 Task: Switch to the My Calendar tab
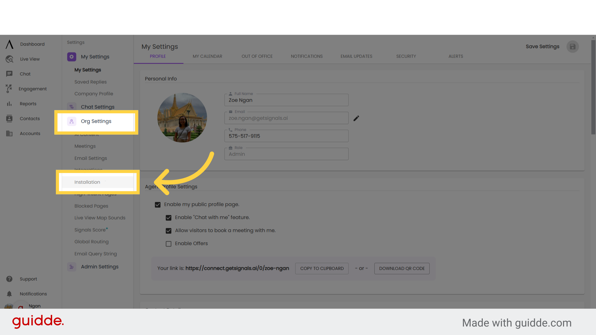[207, 56]
